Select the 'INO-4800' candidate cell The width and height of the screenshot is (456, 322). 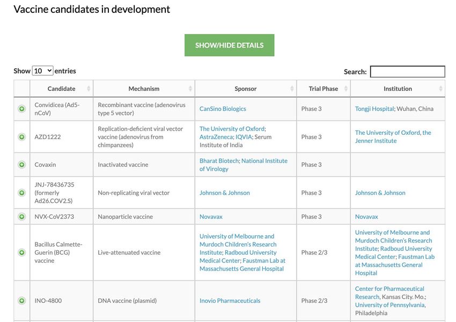[61, 301]
